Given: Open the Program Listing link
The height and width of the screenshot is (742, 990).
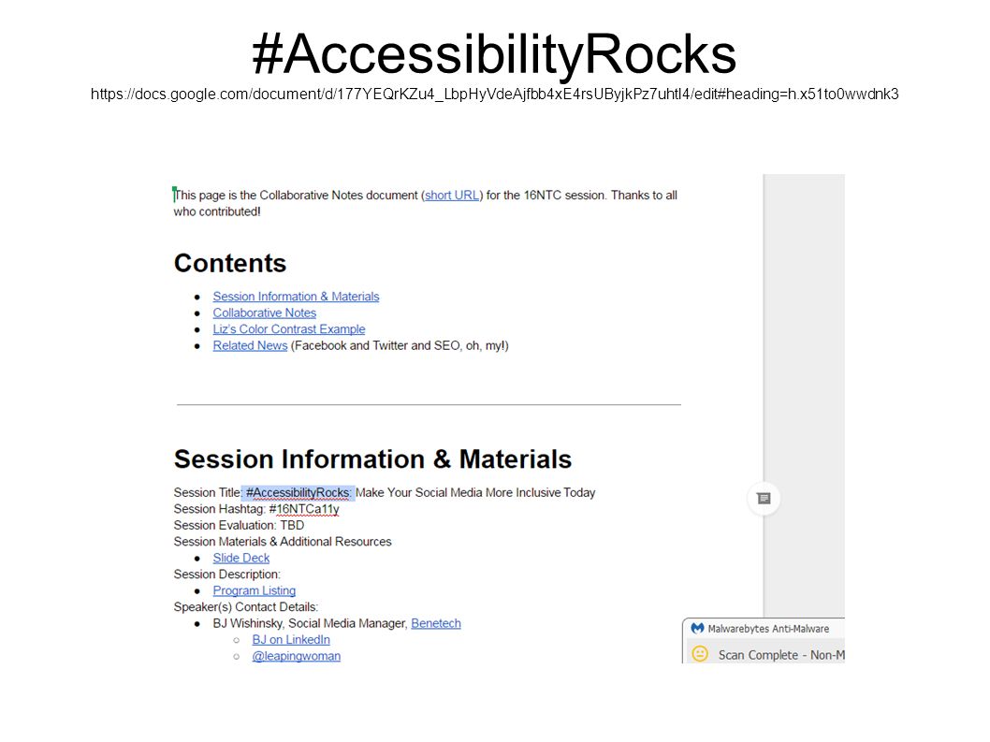Looking at the screenshot, I should click(x=254, y=590).
